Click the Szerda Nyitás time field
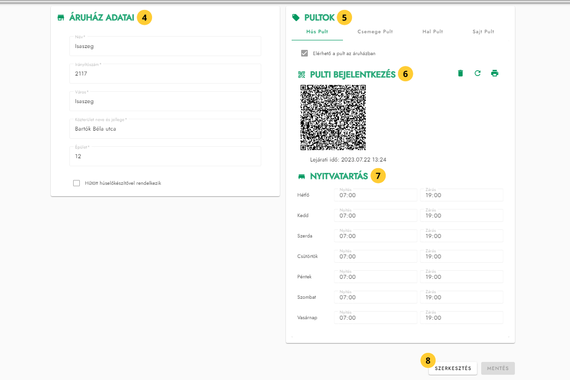This screenshot has width=570, height=380. tap(376, 236)
